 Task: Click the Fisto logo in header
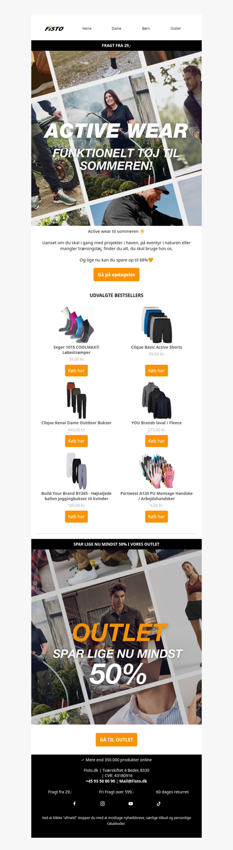pos(54,28)
